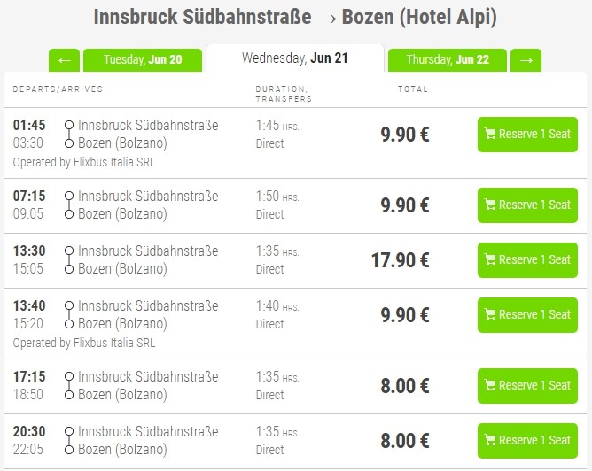The width and height of the screenshot is (592, 471).
Task: Click the previous day left arrow
Action: pos(64,60)
